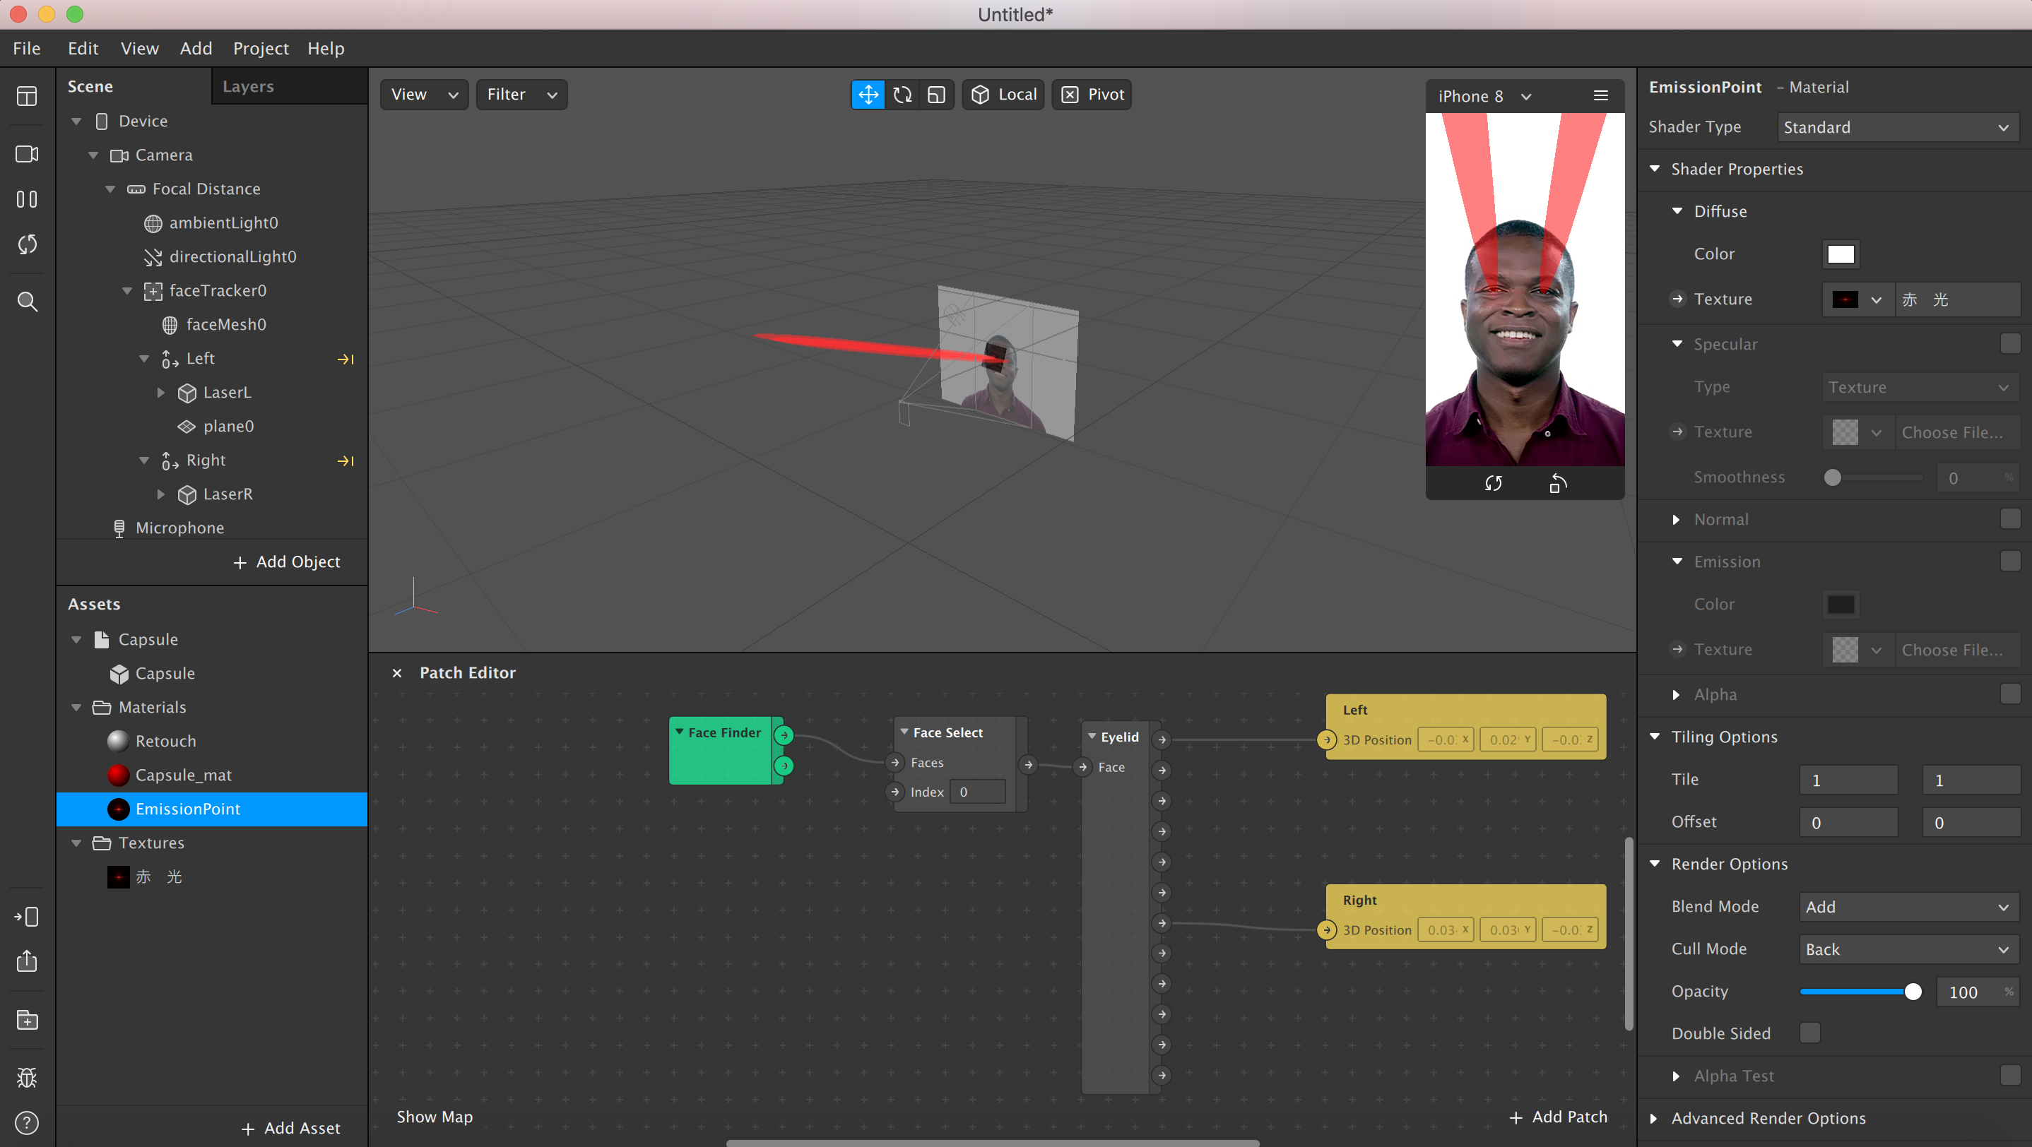Open the Project menu
The image size is (2032, 1147).
(261, 49)
